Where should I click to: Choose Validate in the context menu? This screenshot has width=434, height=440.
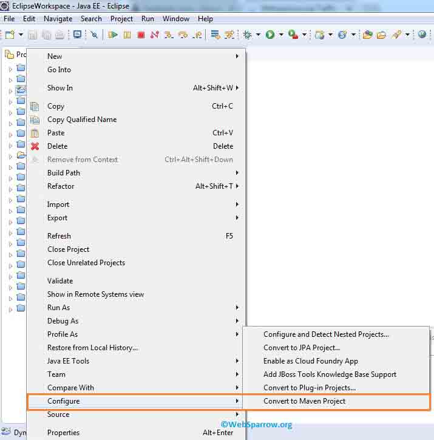click(x=136, y=281)
